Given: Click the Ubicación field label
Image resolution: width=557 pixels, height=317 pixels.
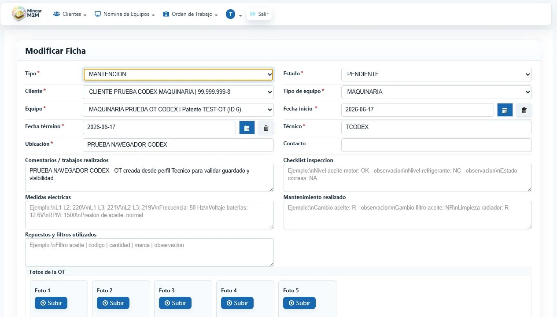Looking at the screenshot, I should [x=39, y=144].
